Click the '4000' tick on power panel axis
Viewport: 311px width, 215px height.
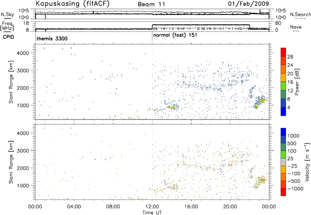click(x=23, y=53)
